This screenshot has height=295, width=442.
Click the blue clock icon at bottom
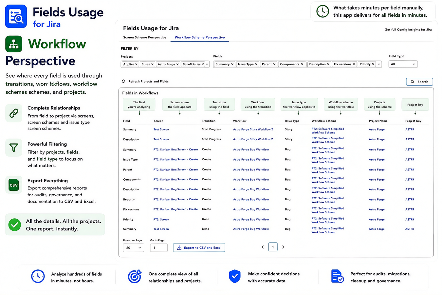click(38, 276)
